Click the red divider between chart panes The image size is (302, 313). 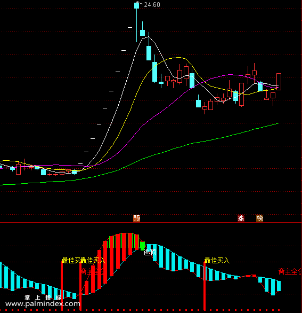click(151, 222)
